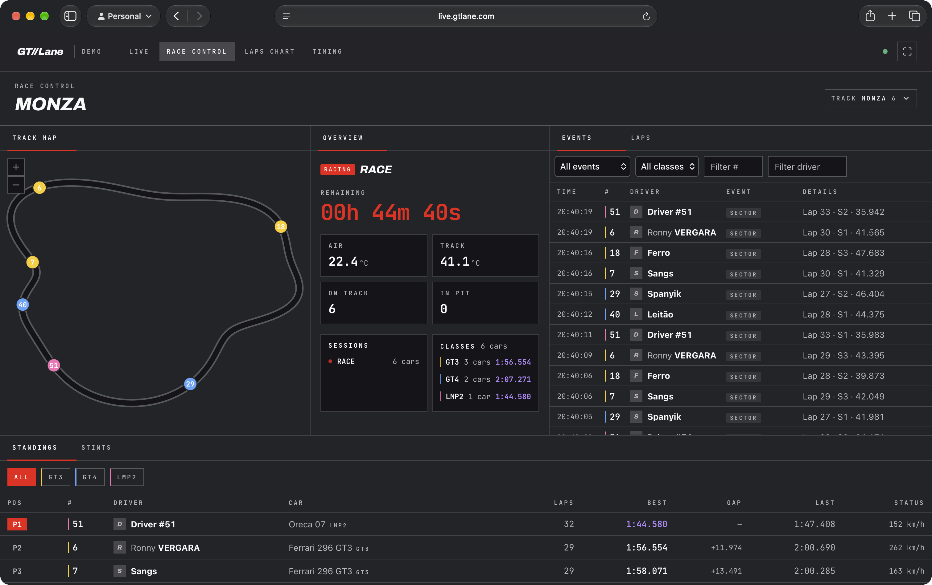Screen dimensions: 932x585
Task: Open the Personal profile dropdown
Action: point(123,16)
